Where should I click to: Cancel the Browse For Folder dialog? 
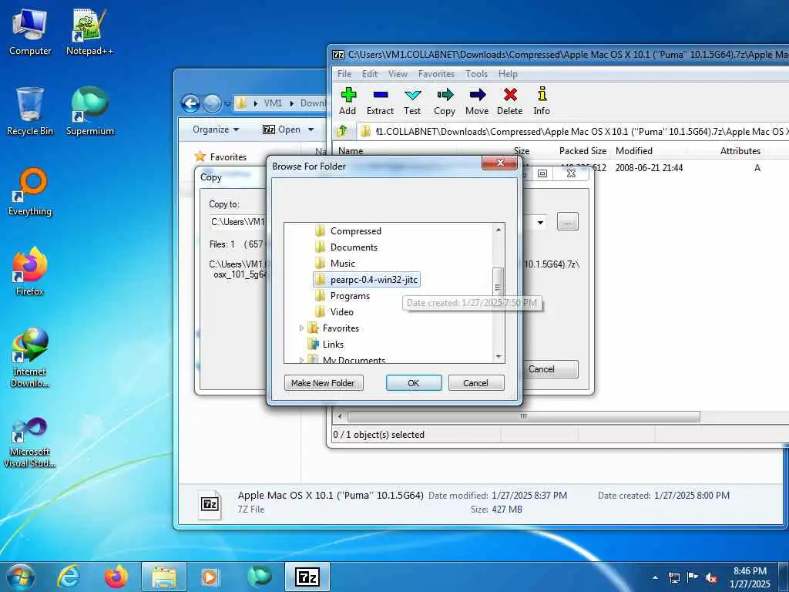click(475, 383)
